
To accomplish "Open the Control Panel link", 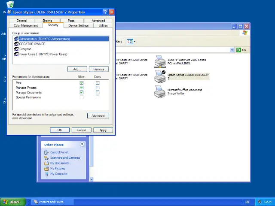I will pos(59,152).
